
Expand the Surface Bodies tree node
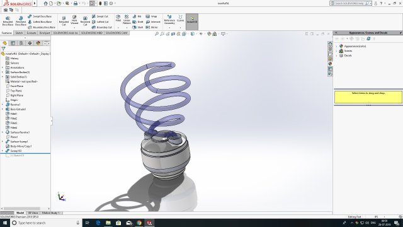(x=3, y=73)
